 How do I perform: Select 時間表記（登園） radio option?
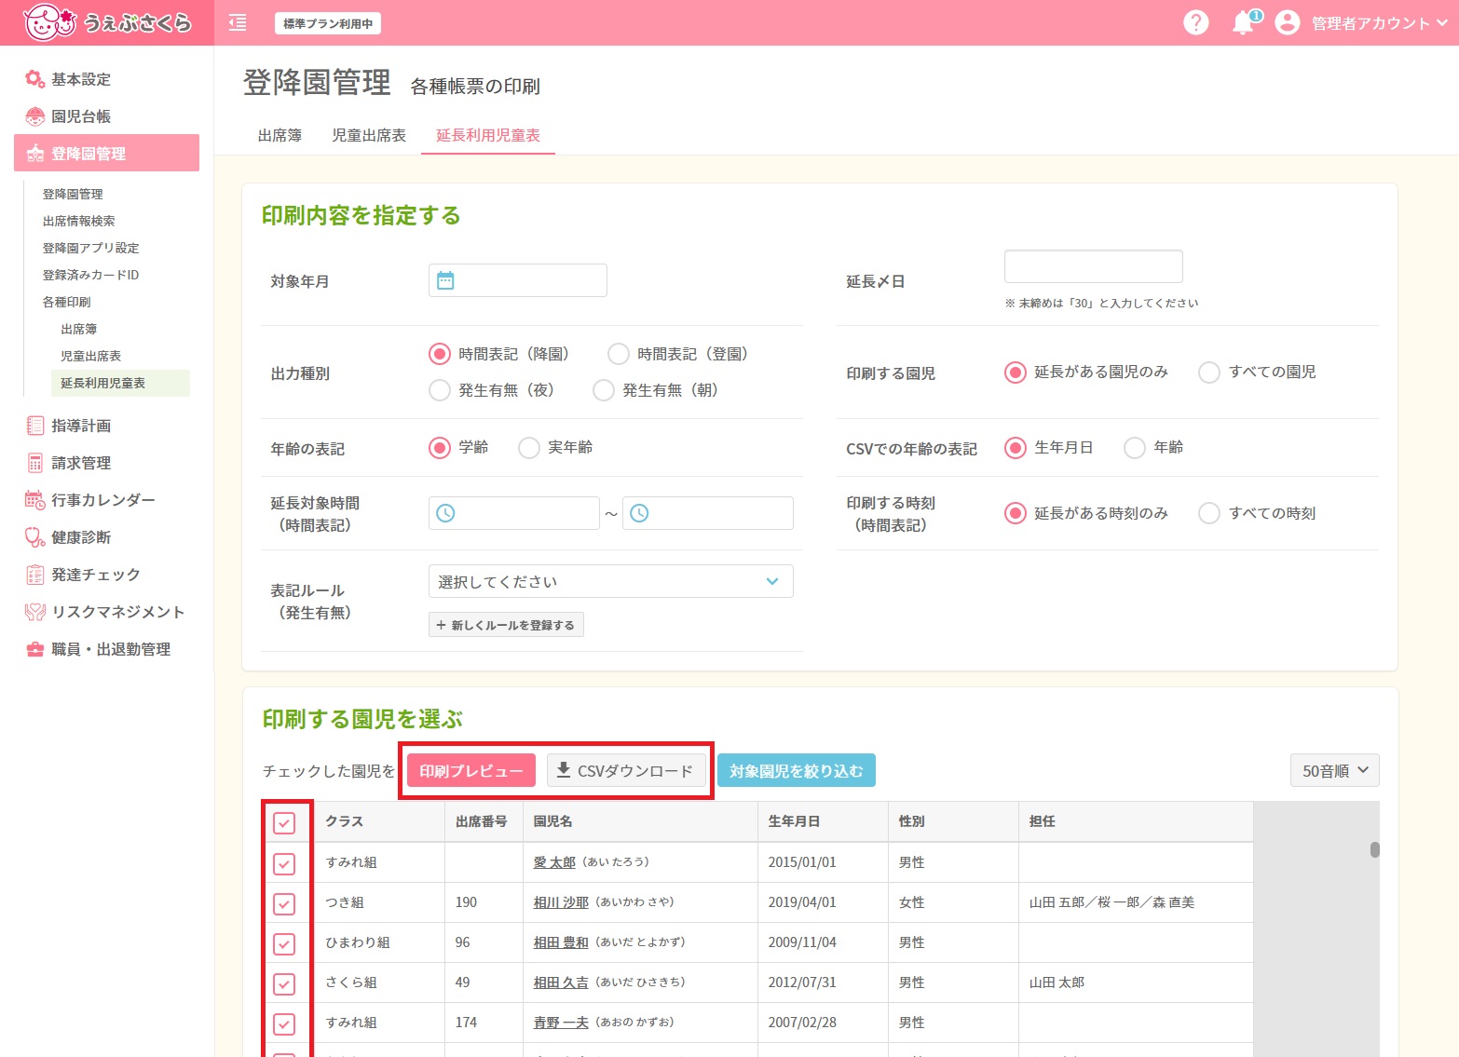(x=619, y=354)
